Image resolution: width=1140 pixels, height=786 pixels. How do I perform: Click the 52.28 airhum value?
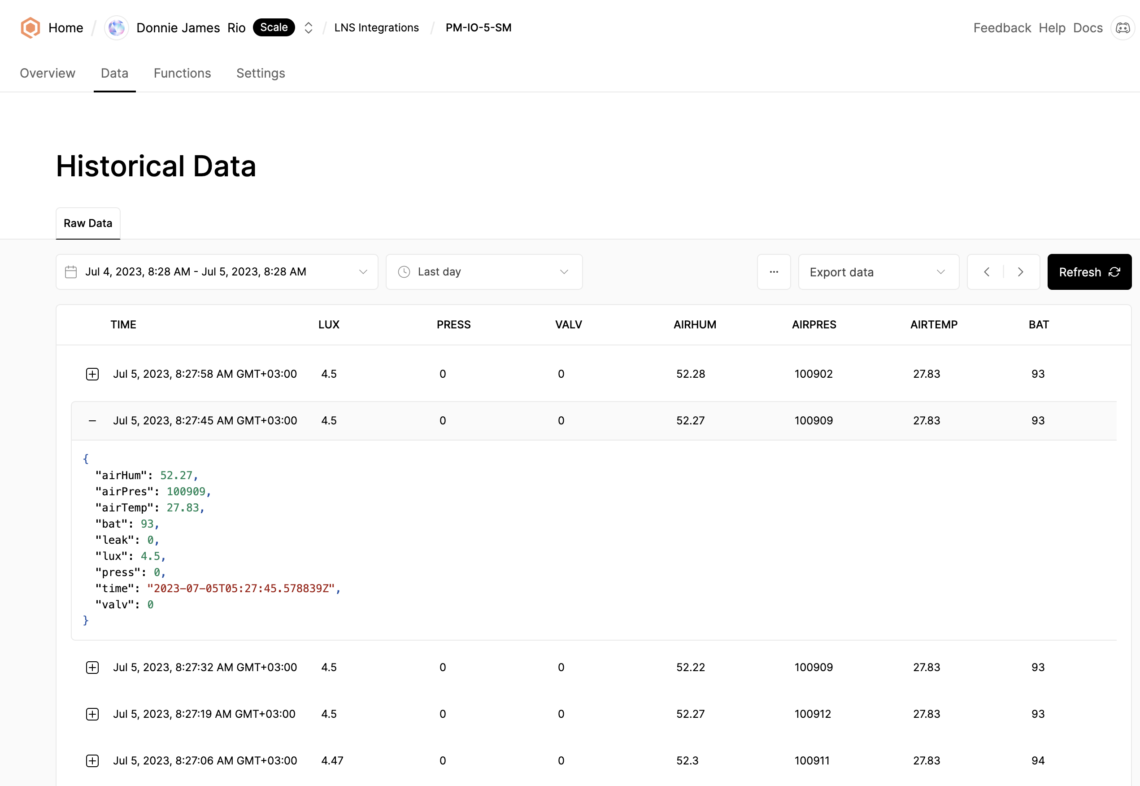click(x=691, y=374)
